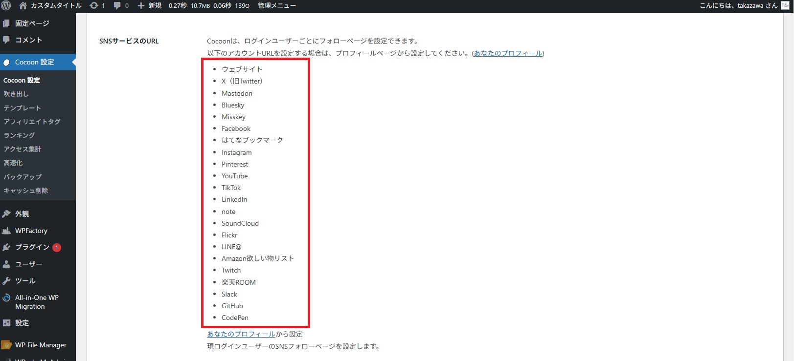The image size is (794, 361).
Task: Open All-in-One WP Migration menu
Action: pyautogui.click(x=38, y=302)
